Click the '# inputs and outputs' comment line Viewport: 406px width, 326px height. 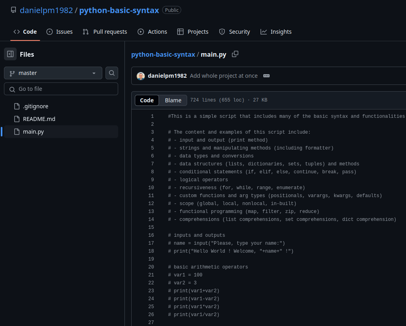[x=197, y=235]
